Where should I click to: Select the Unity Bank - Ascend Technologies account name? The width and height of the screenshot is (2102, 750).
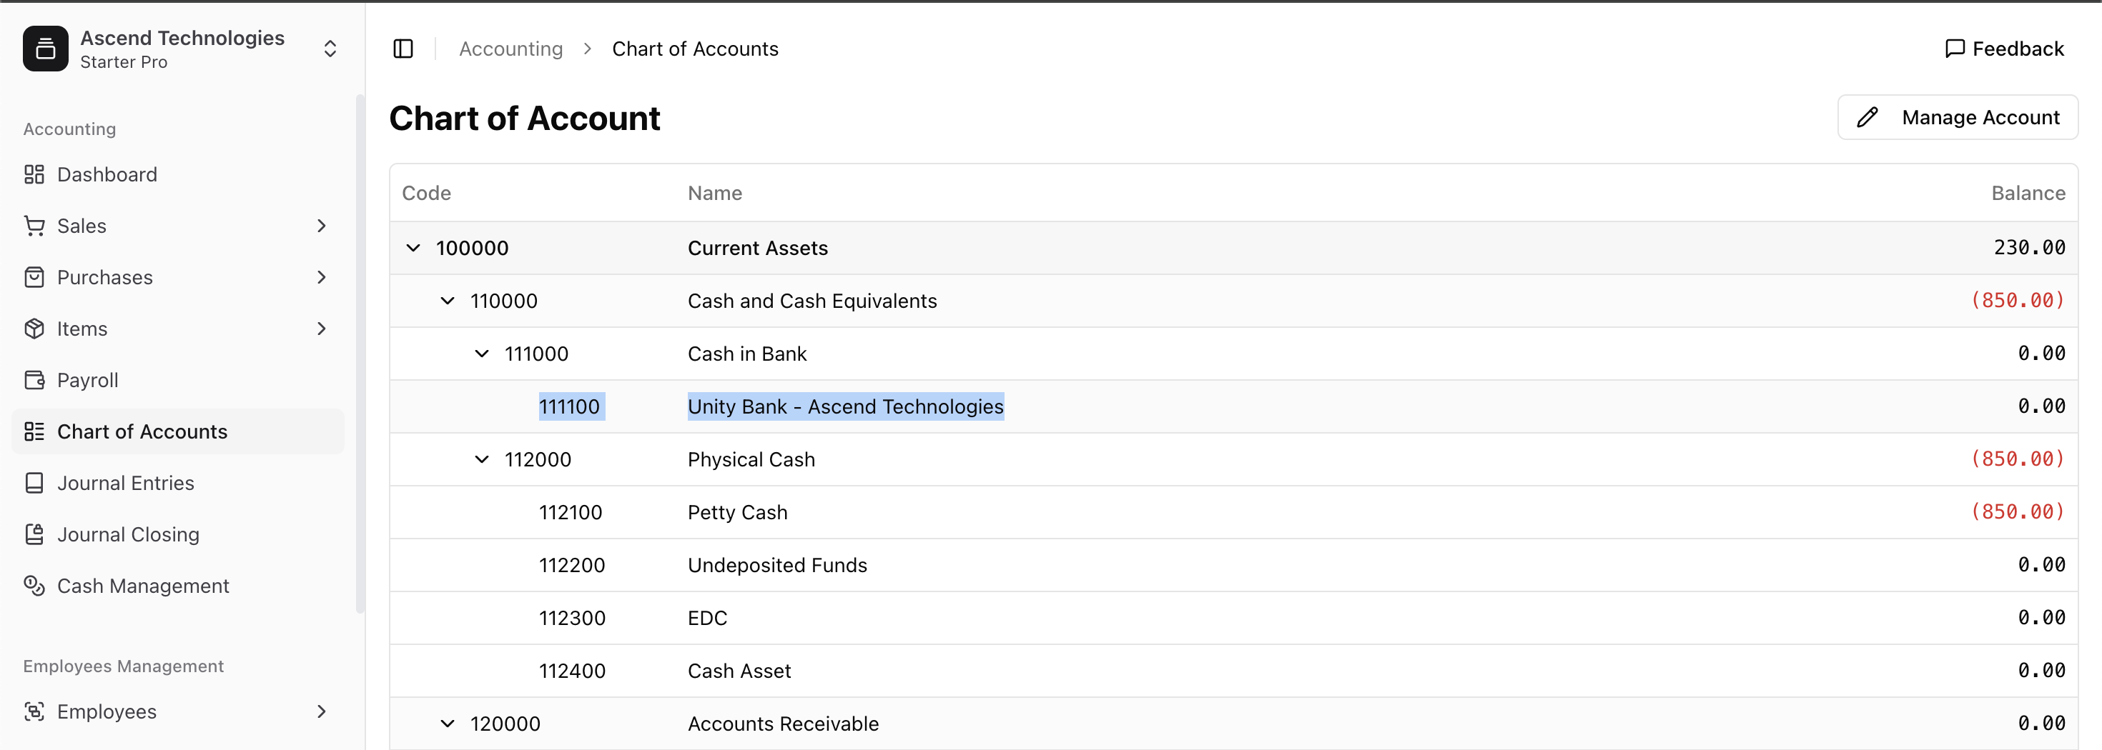tap(845, 407)
